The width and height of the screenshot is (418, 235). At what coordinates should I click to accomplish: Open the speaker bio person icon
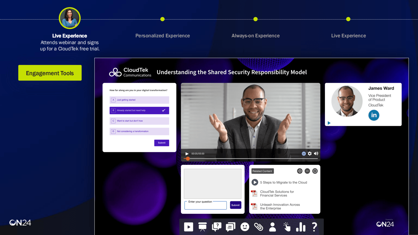click(x=272, y=227)
